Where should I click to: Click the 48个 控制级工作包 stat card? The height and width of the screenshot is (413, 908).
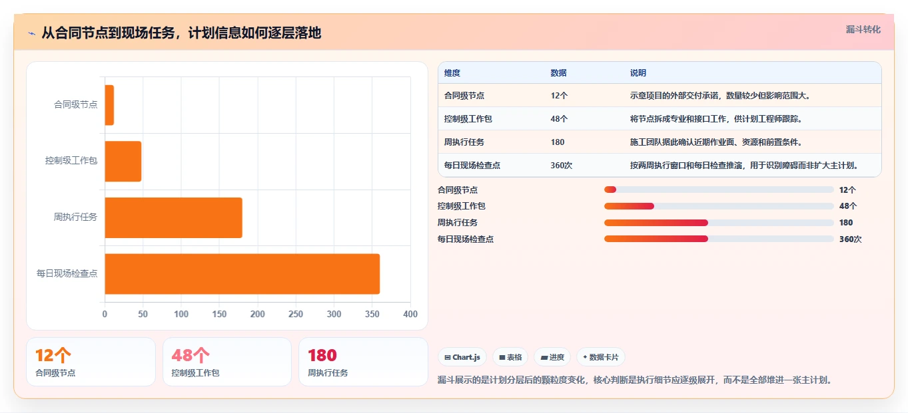[227, 362]
